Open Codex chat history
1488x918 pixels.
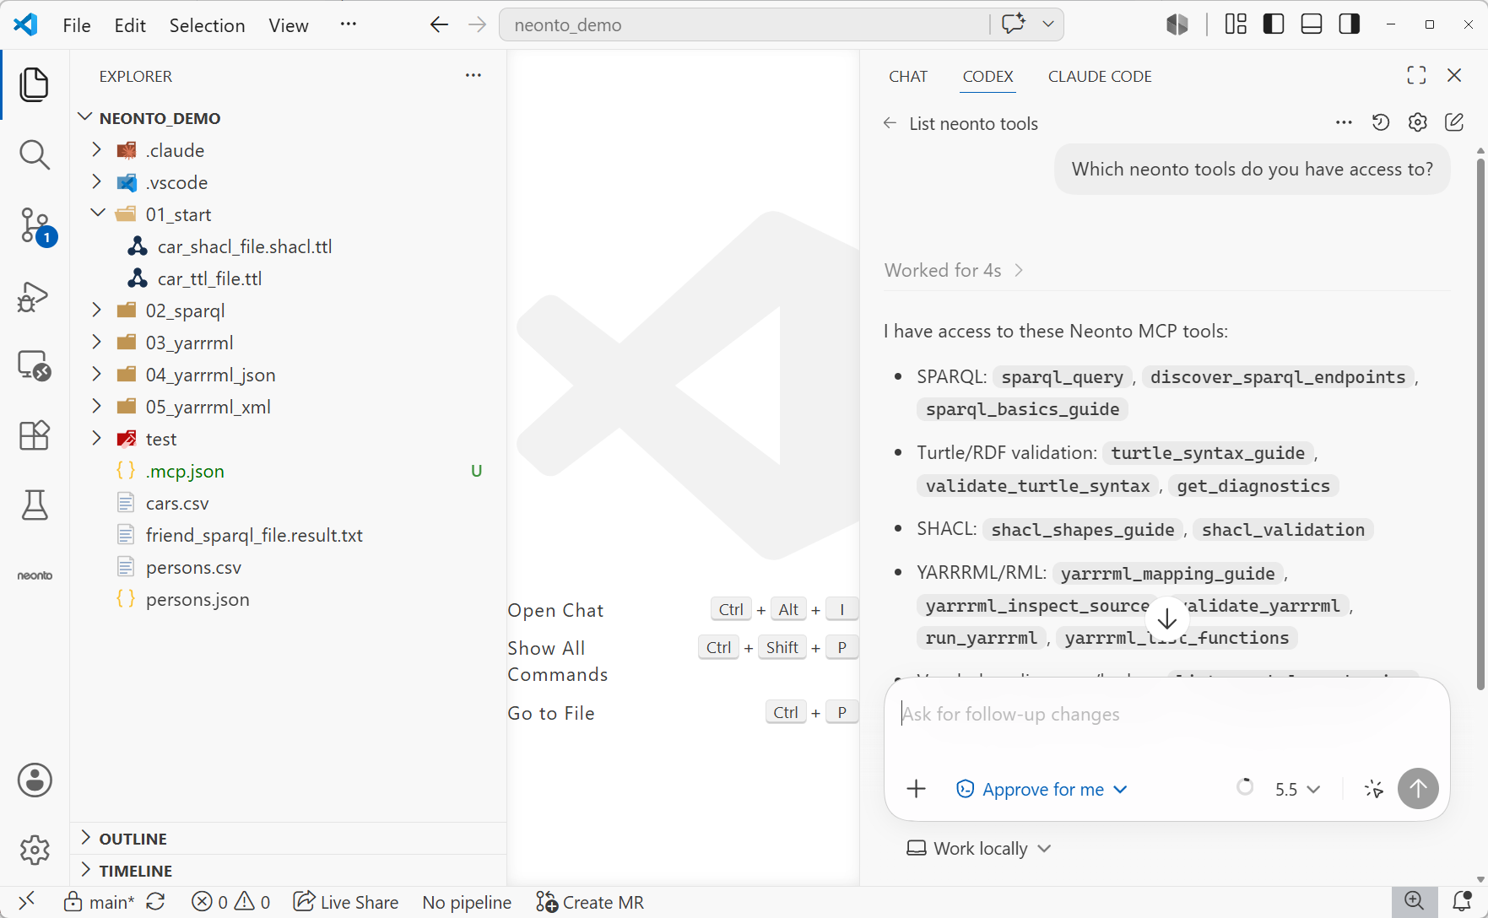pos(1381,122)
